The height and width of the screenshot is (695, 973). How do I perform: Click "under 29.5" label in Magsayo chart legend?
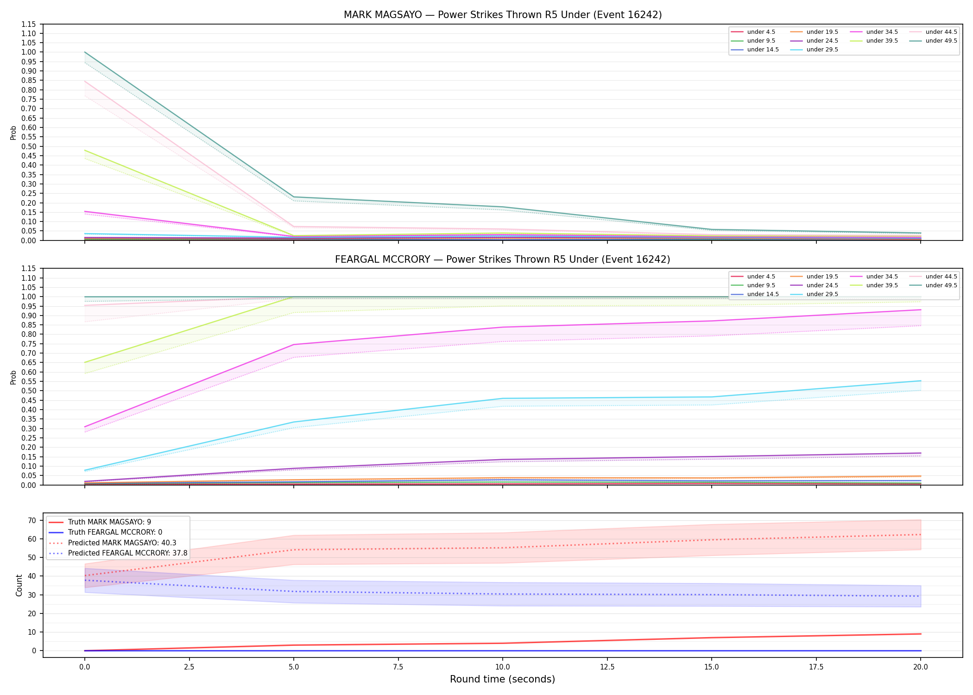pos(822,50)
